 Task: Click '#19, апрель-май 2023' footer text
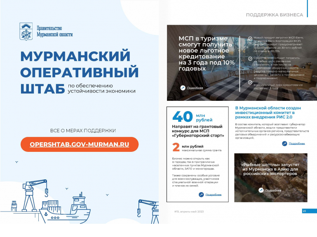(189, 211)
